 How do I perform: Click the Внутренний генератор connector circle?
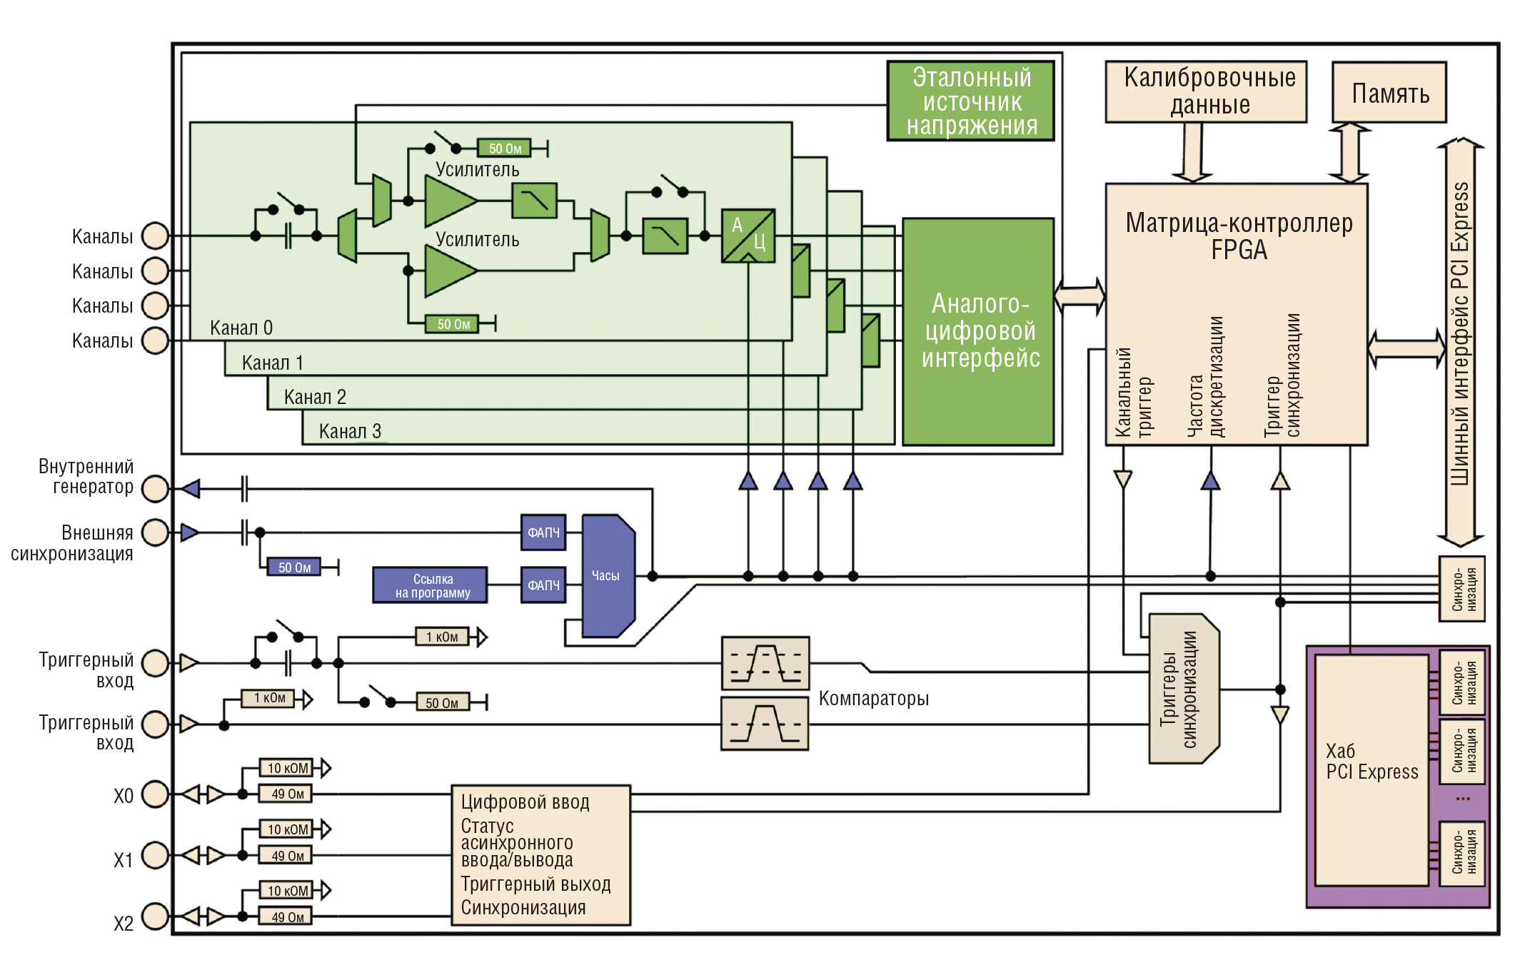(x=155, y=489)
